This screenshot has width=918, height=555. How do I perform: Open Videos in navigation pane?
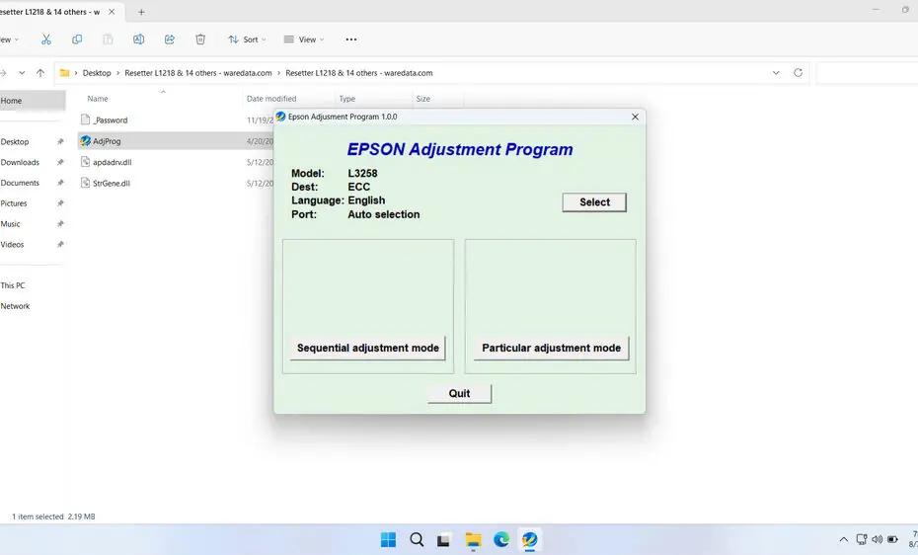click(x=12, y=244)
